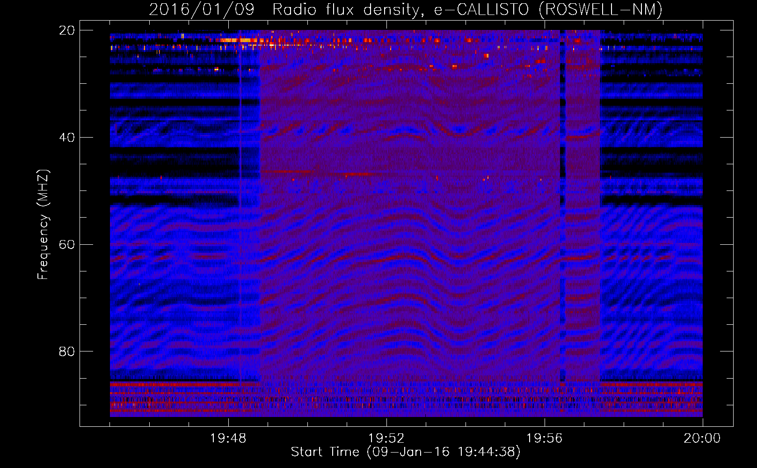Select the 19:56 time tick label
This screenshot has width=757, height=468.
tap(545, 439)
